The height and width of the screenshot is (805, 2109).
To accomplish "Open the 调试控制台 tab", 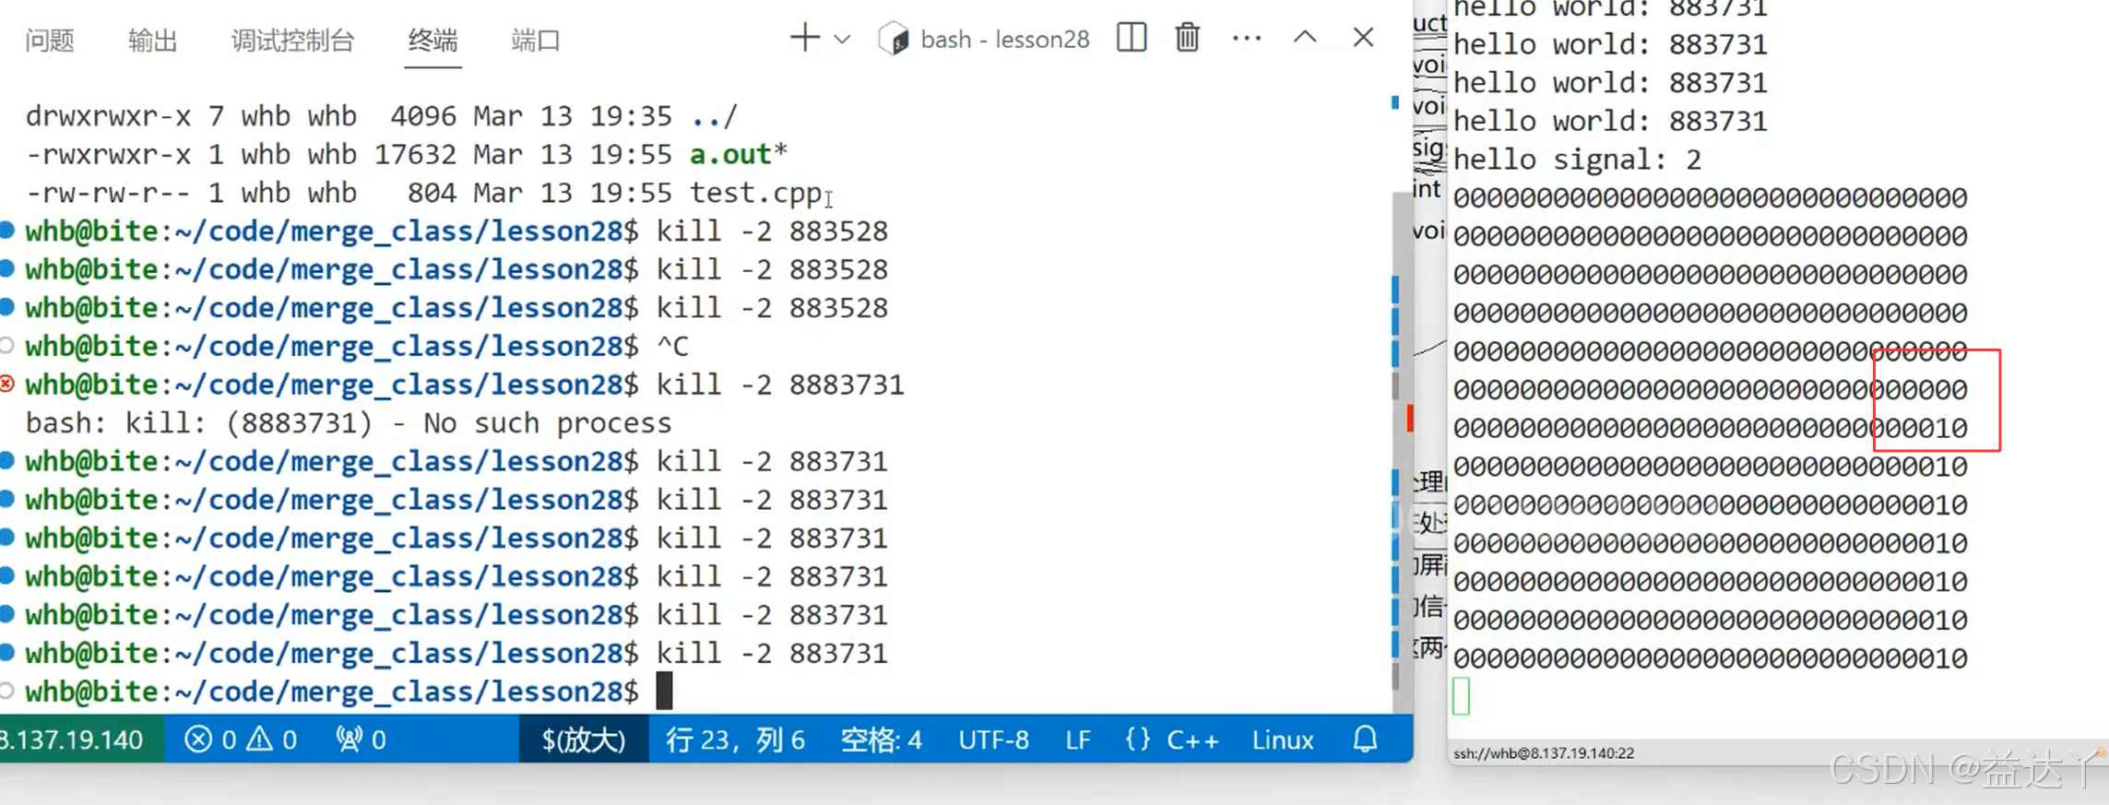I will tap(293, 41).
